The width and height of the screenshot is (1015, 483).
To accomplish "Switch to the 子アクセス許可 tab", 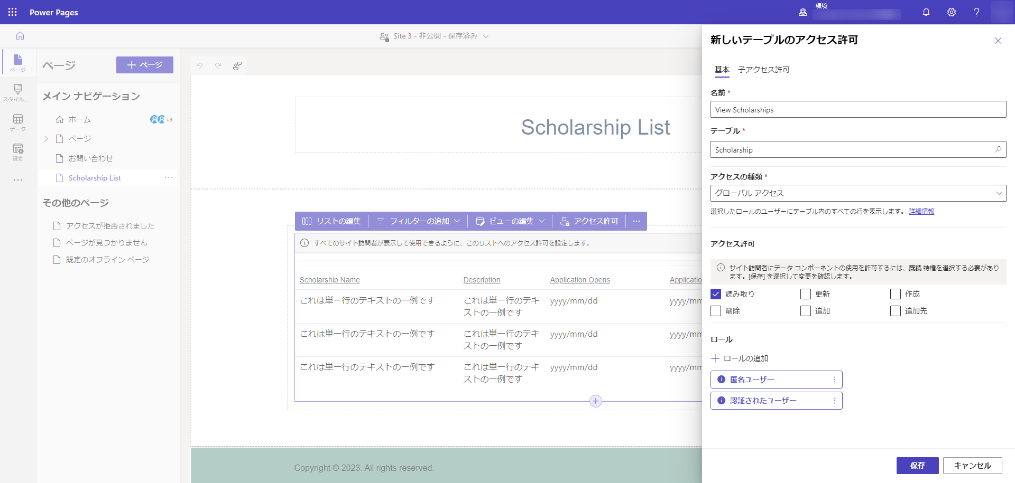I will pos(763,70).
